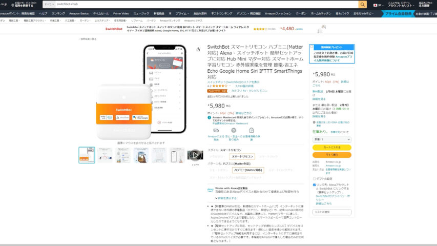437x246 pixels.
Task: Expand '詳細を表示する' under Works with Alexa
Action: coord(227,198)
